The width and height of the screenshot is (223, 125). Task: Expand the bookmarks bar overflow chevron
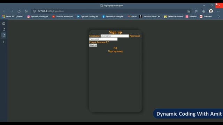(x=219, y=17)
